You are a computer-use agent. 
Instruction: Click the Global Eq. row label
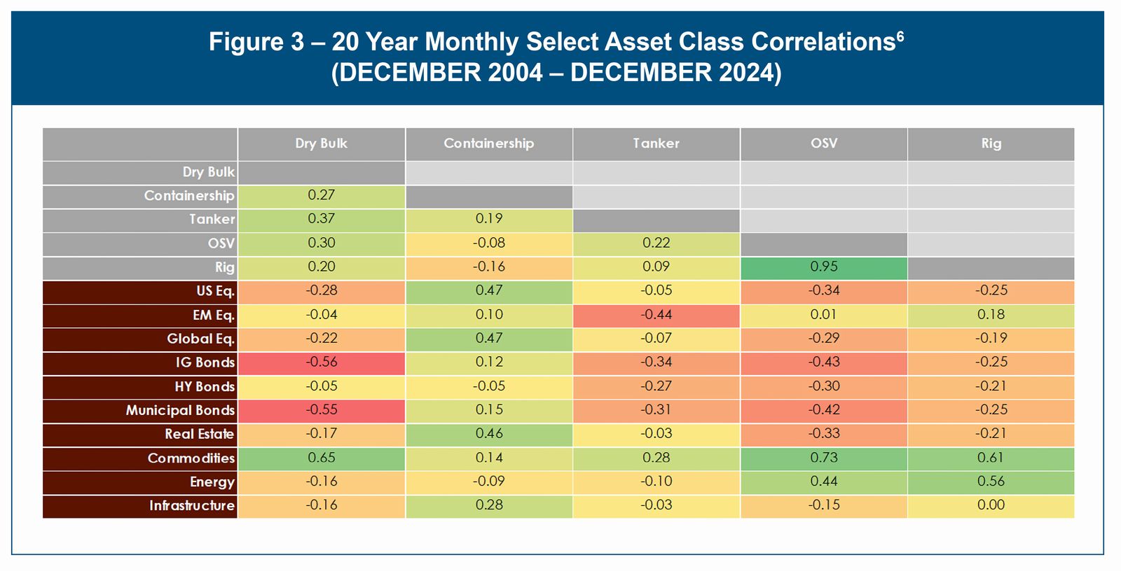pyautogui.click(x=200, y=339)
